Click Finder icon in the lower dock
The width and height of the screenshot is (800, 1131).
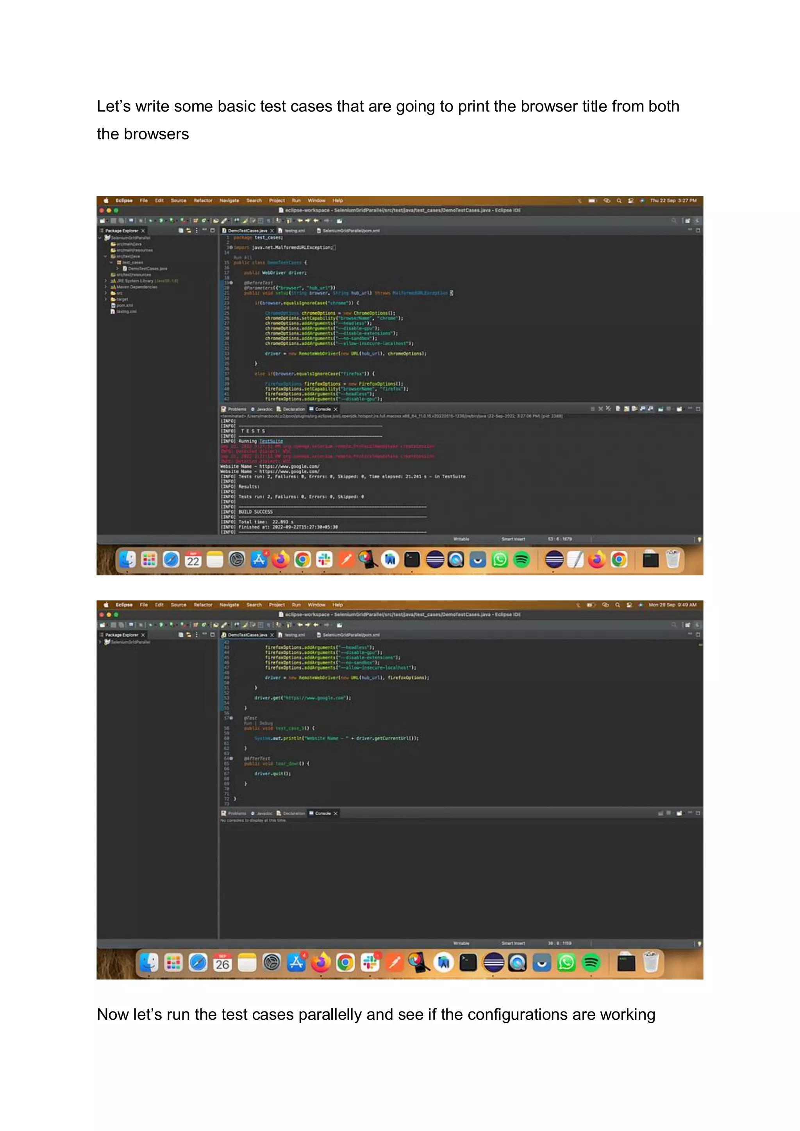(x=148, y=962)
